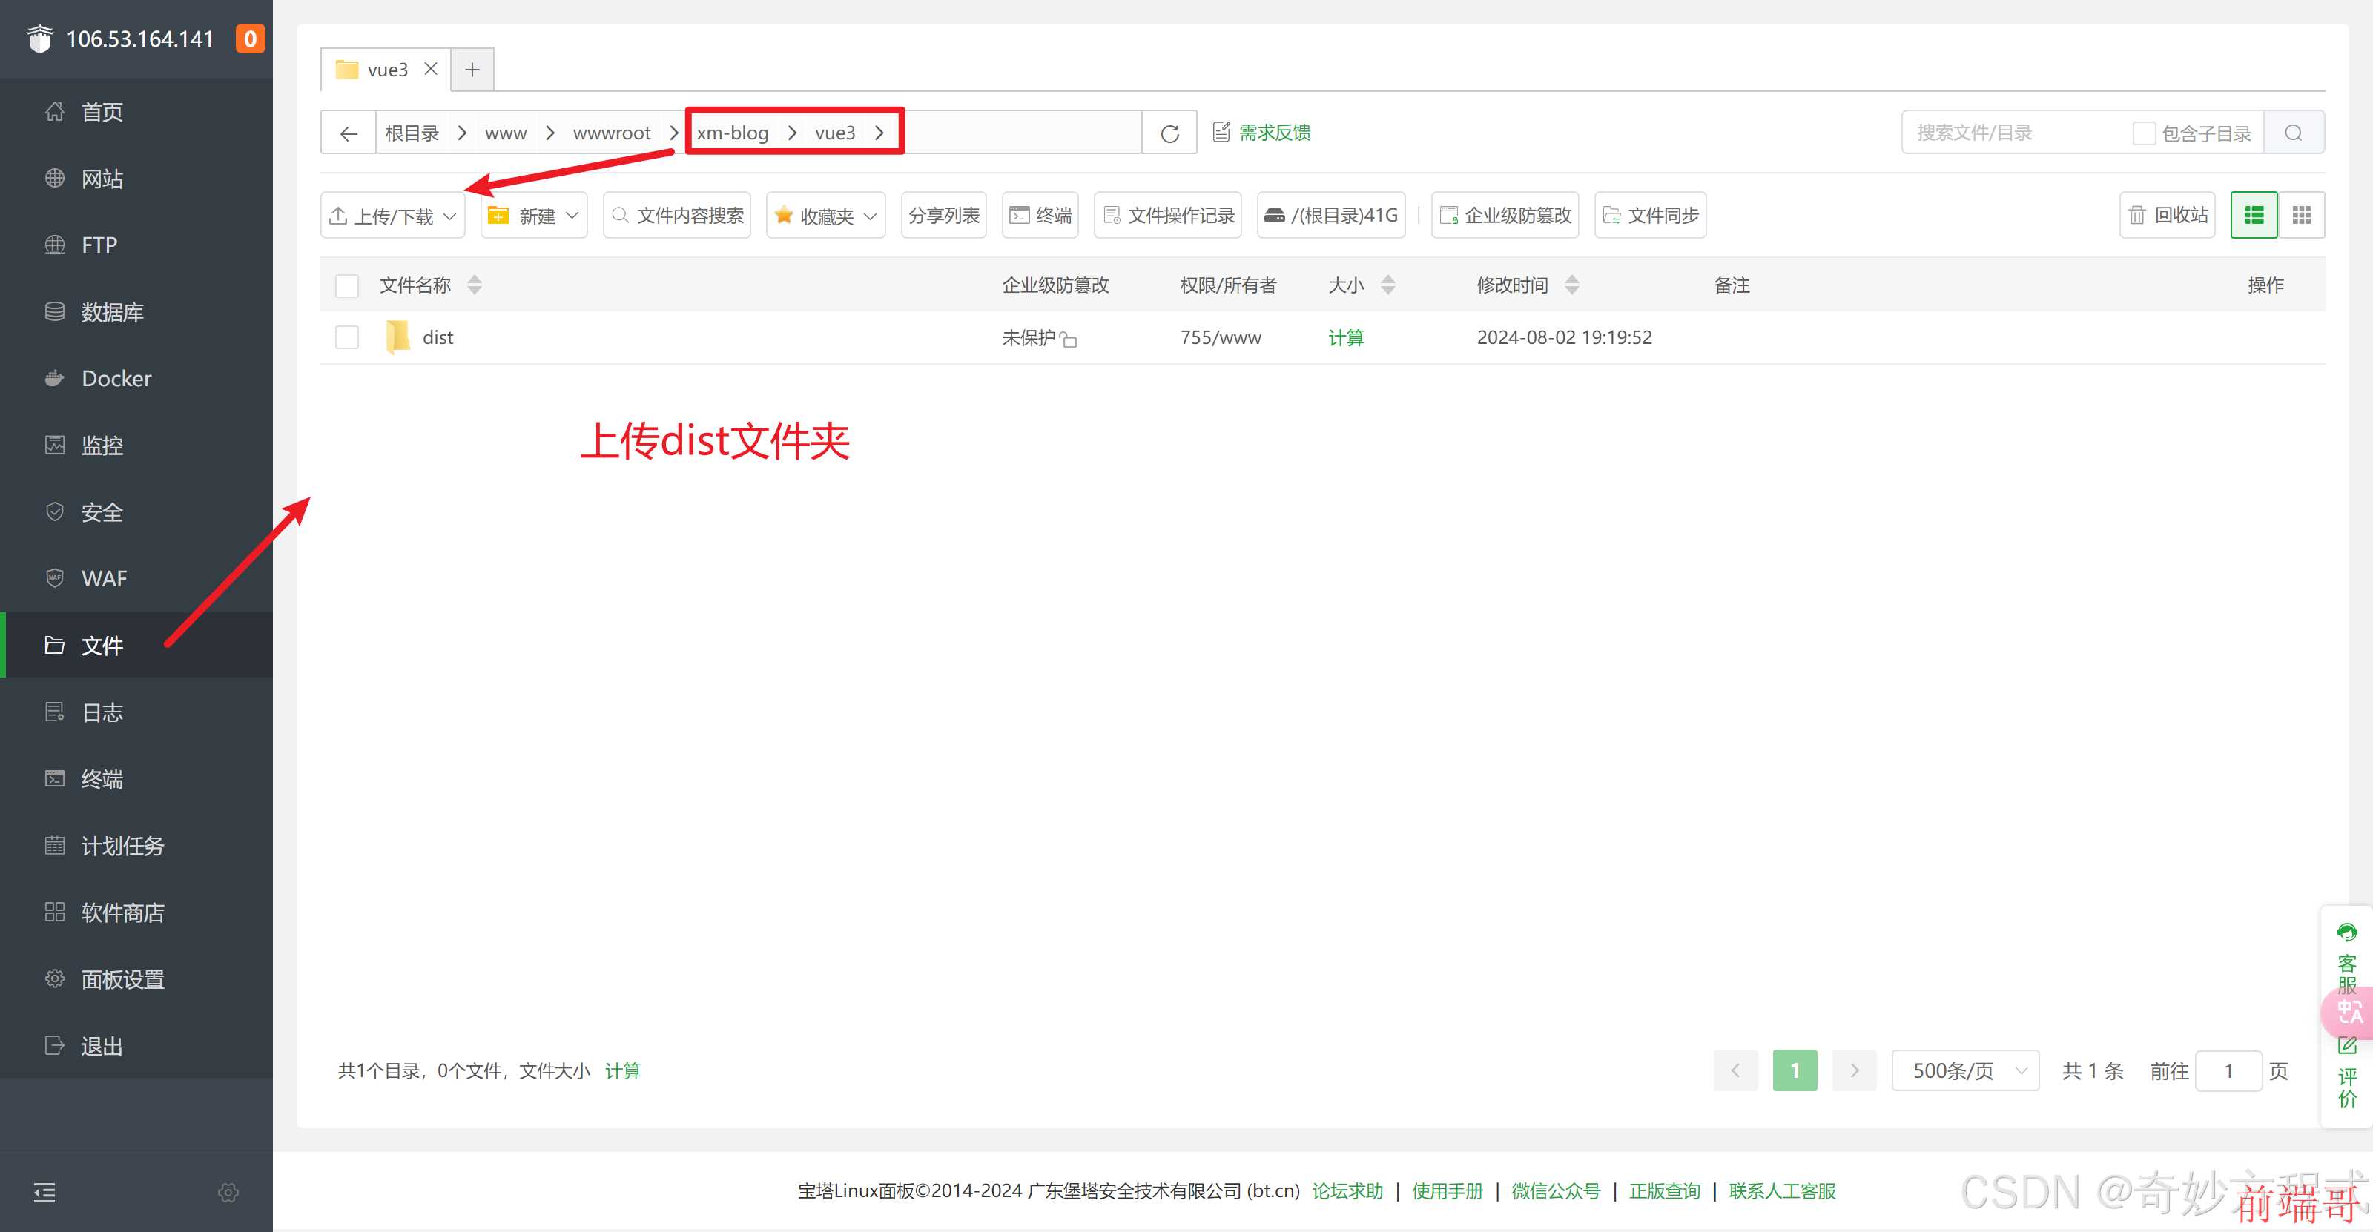The width and height of the screenshot is (2373, 1232).
Task: Click the orange notification badge 0
Action: tap(250, 39)
